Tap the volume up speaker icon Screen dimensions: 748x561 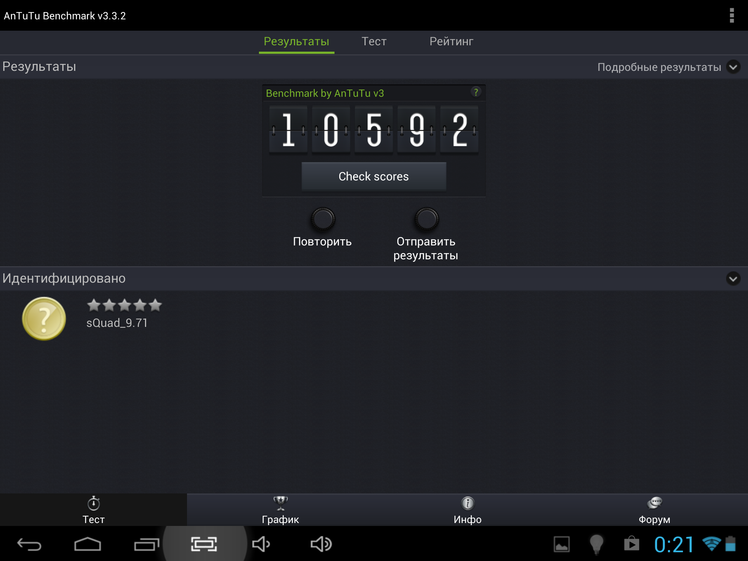pos(321,544)
